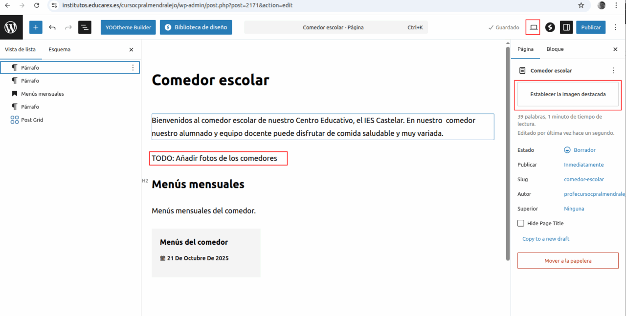Click the Mover a la papelera button
The image size is (626, 316).
click(x=567, y=261)
